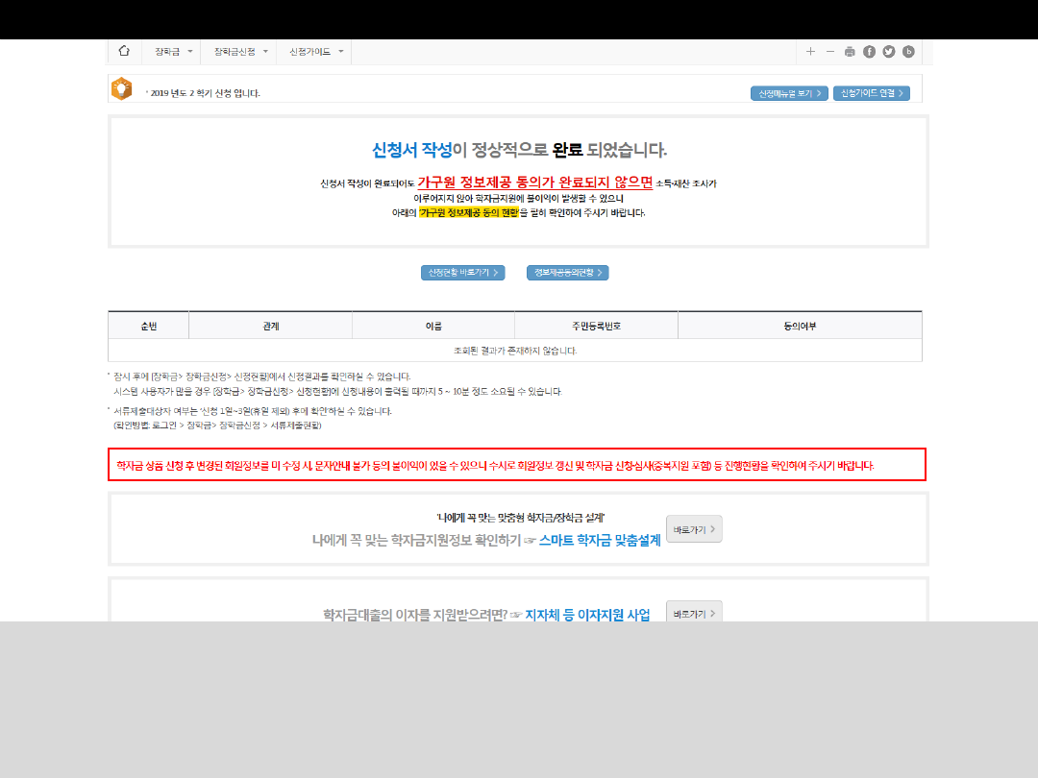This screenshot has height=778, width=1038.
Task: Click the minus zoom-out icon
Action: pos(830,52)
